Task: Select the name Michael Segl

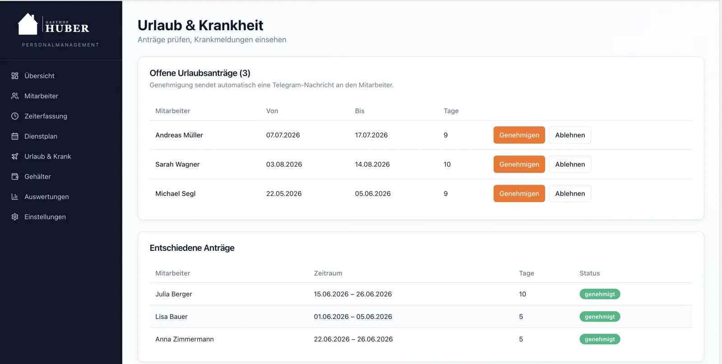Action: point(176,194)
